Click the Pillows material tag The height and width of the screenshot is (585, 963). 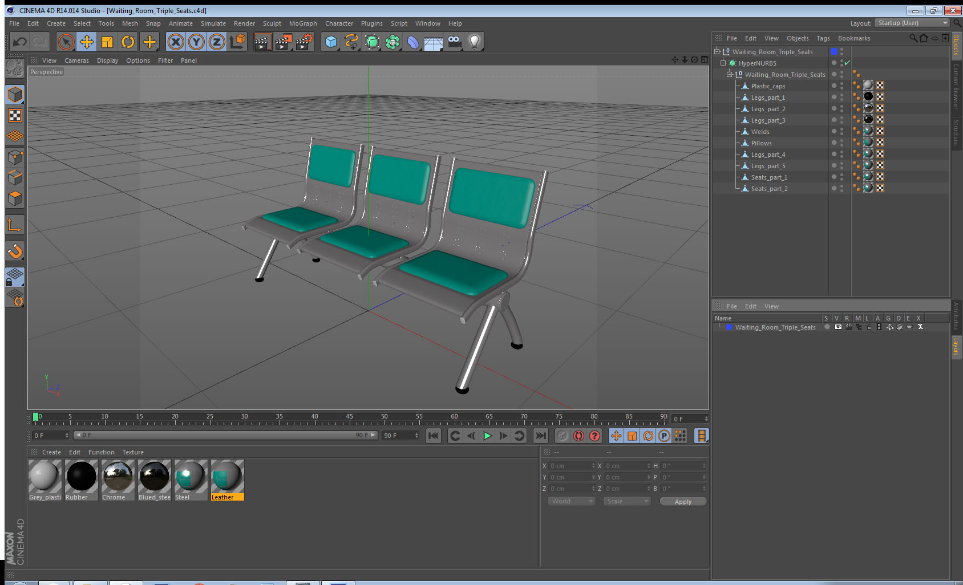(868, 143)
